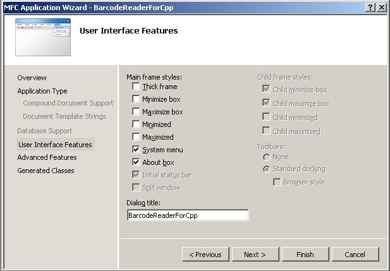This screenshot has width=390, height=271.
Task: Cancel the application wizard
Action: pyautogui.click(x=355, y=255)
